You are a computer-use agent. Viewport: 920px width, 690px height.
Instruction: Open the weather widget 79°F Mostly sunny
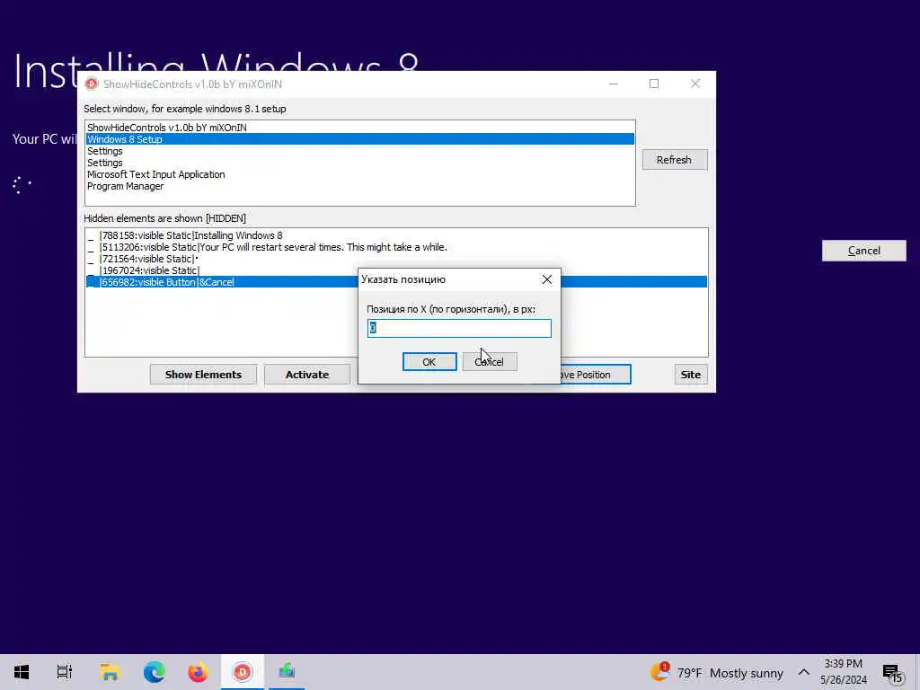tap(716, 672)
